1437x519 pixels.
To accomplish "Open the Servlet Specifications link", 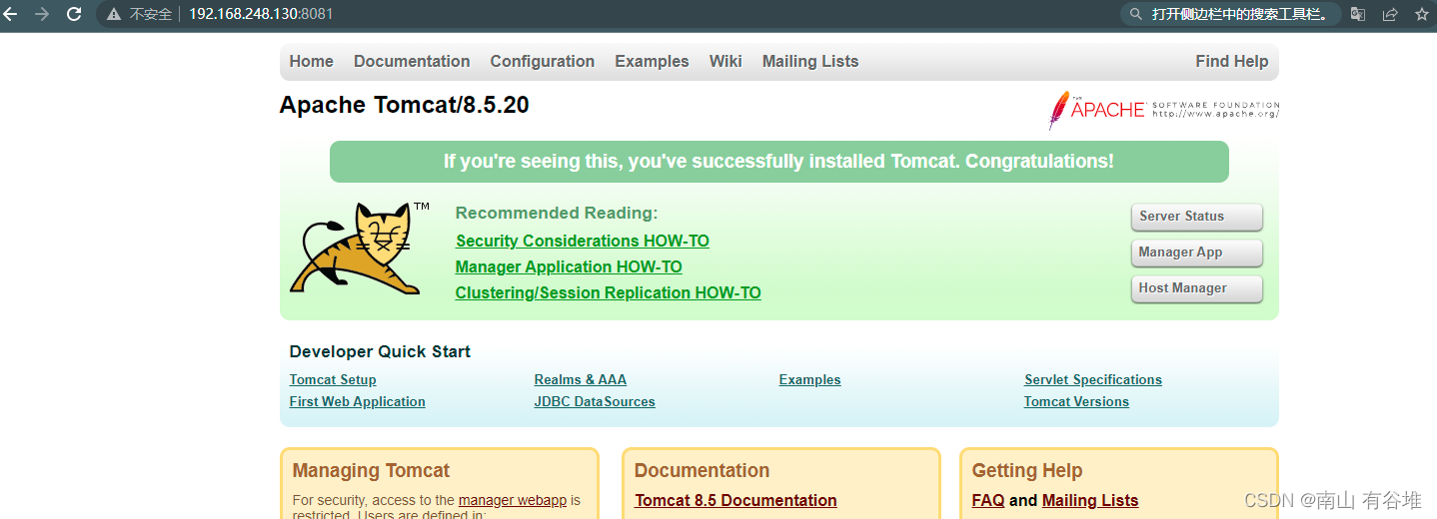I will pyautogui.click(x=1093, y=379).
